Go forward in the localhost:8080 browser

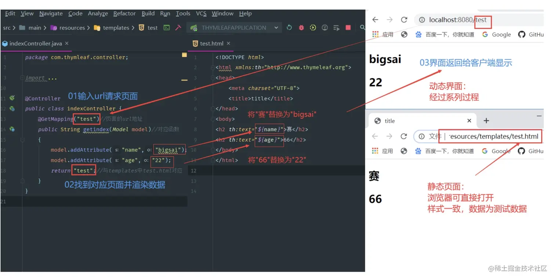389,20
